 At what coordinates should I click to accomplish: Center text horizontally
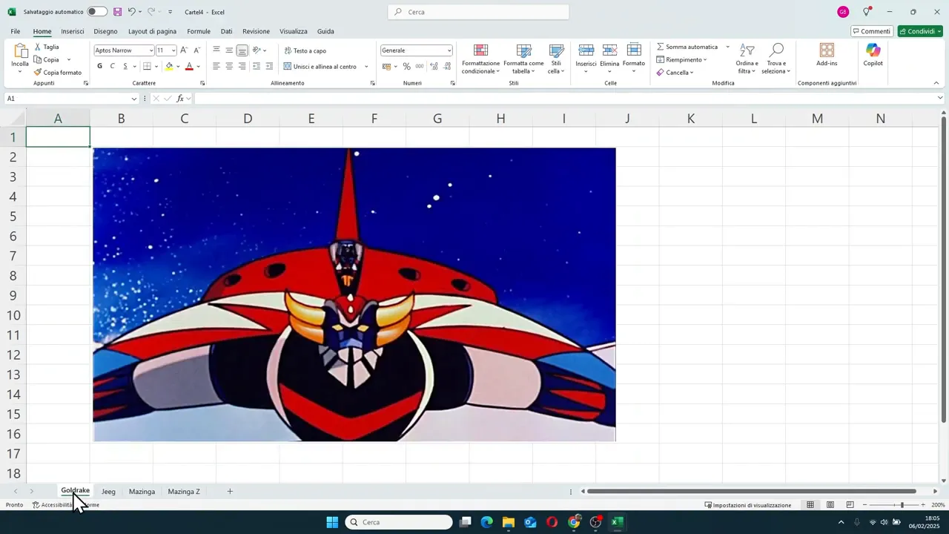pos(229,66)
